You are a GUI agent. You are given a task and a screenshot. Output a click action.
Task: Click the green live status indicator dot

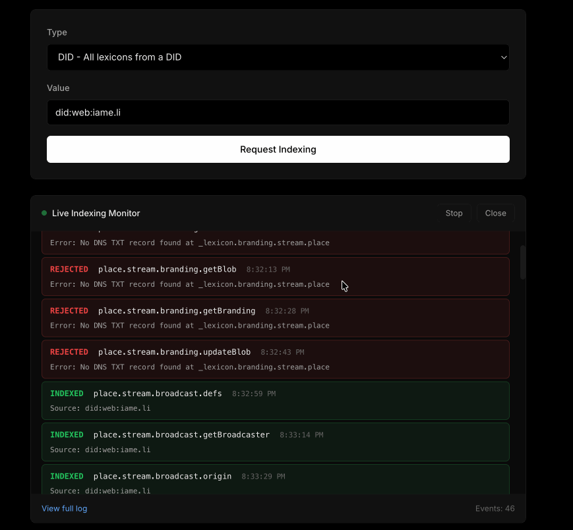pos(44,213)
